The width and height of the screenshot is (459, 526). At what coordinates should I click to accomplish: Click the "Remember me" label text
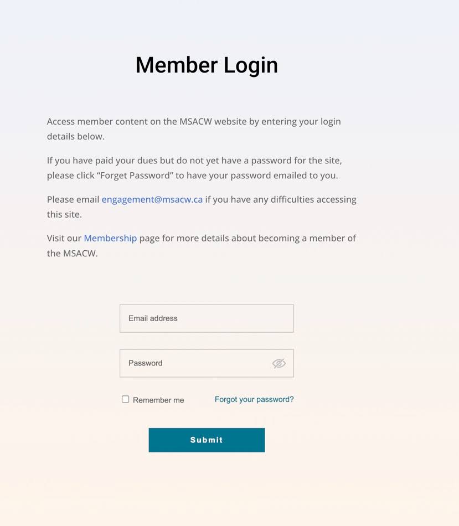[x=158, y=400]
